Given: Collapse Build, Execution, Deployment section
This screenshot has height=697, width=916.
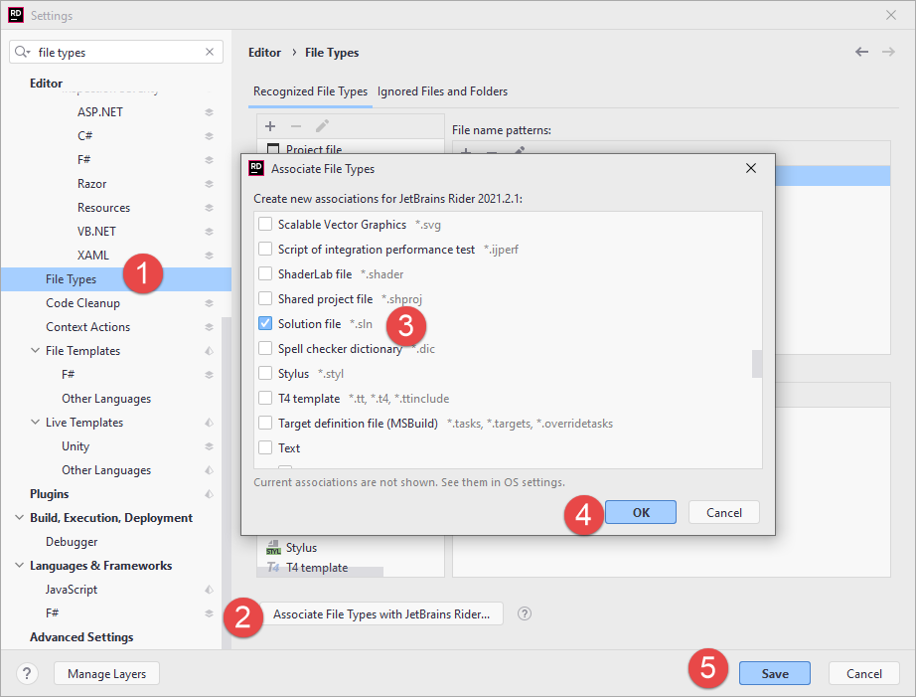Looking at the screenshot, I should pyautogui.click(x=18, y=517).
